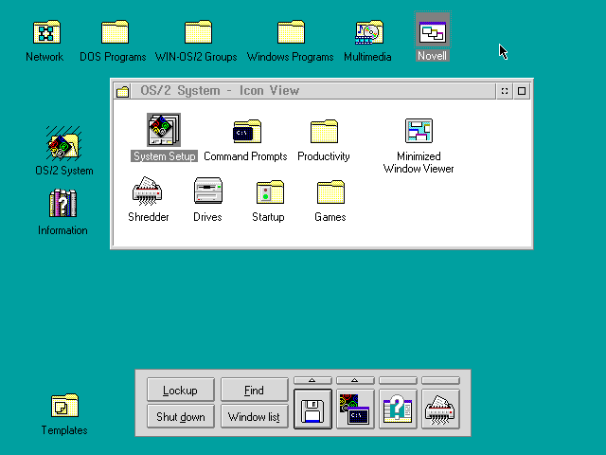This screenshot has height=455, width=606.
Task: Click the Find button
Action: pos(255,390)
